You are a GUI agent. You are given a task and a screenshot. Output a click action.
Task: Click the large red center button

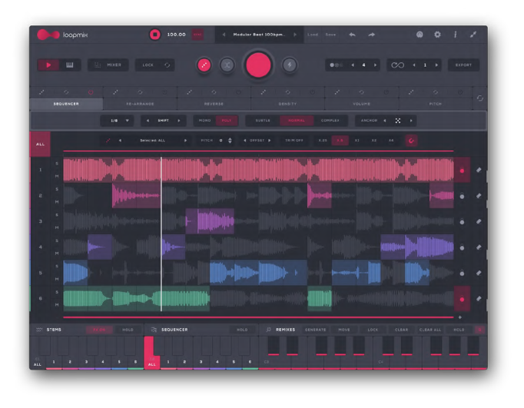tap(258, 65)
